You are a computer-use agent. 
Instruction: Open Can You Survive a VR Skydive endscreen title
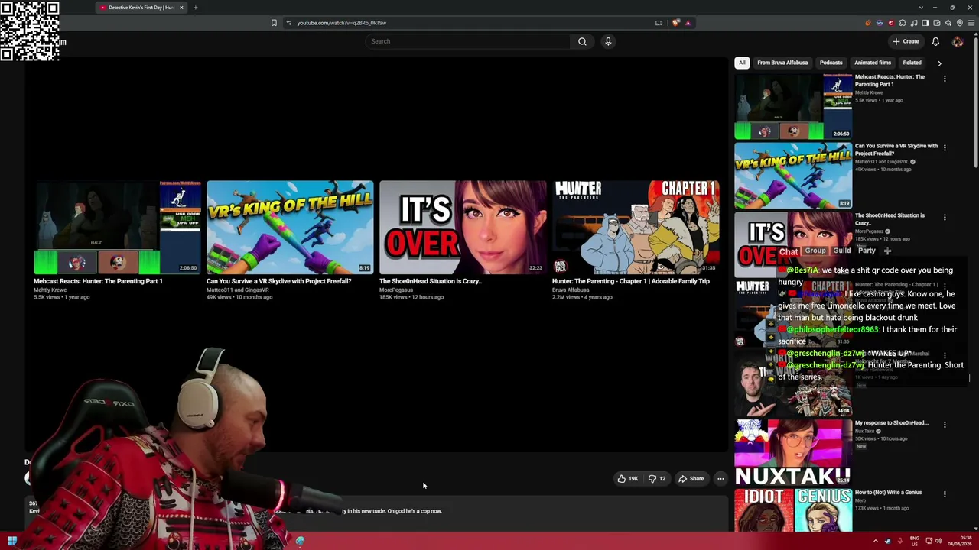click(279, 281)
